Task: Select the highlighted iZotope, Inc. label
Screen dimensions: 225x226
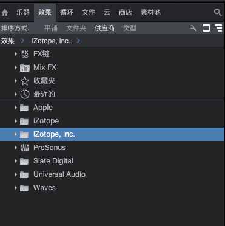Action: click(54, 134)
